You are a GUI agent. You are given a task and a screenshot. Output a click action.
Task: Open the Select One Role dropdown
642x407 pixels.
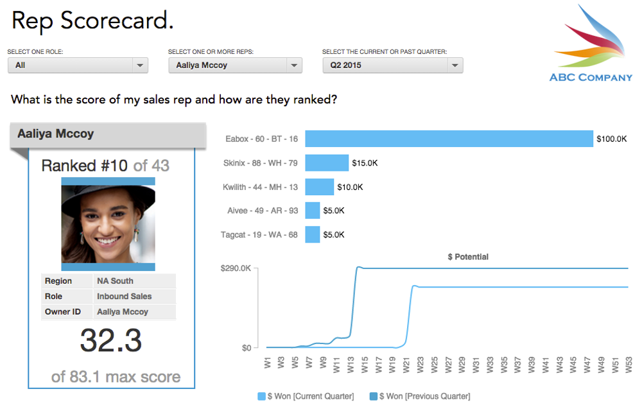[x=78, y=65]
